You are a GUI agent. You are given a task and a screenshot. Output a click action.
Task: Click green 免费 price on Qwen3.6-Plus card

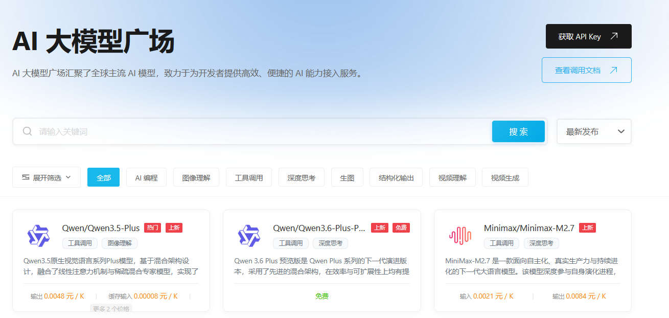point(322,296)
